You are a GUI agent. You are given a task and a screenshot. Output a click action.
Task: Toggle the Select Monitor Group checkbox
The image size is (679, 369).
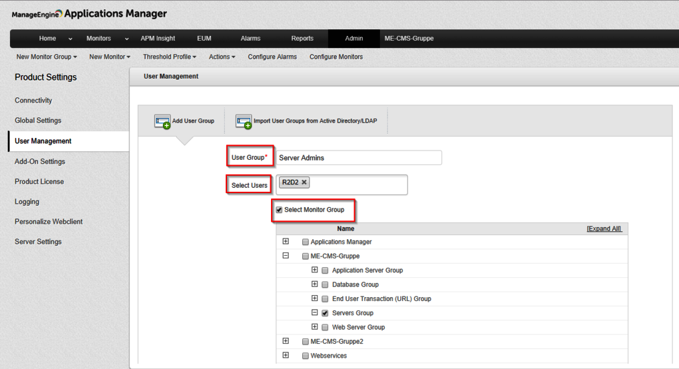click(x=280, y=210)
